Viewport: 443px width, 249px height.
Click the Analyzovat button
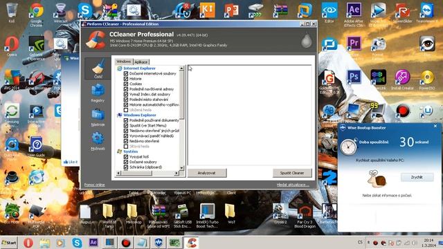(x=207, y=173)
